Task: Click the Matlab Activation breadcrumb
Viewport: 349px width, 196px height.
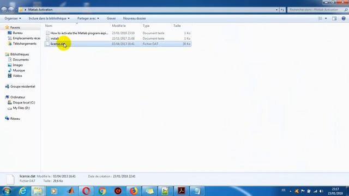Action: pos(40,10)
